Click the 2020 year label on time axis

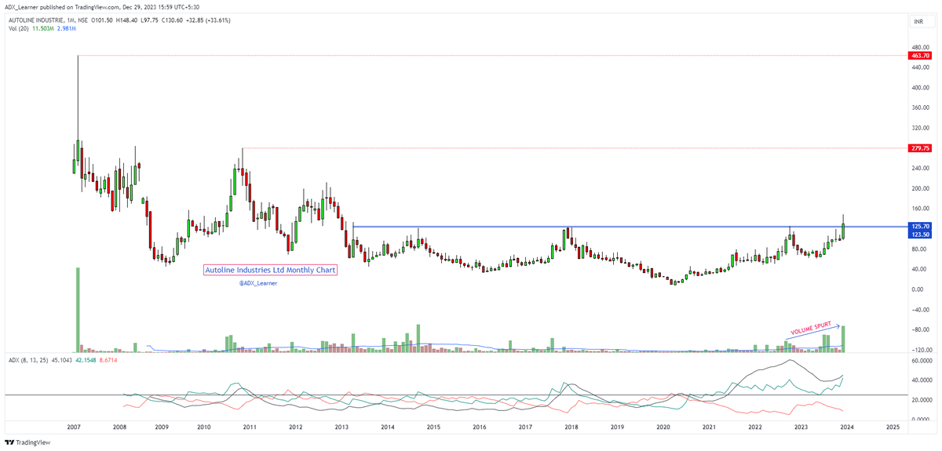663,427
